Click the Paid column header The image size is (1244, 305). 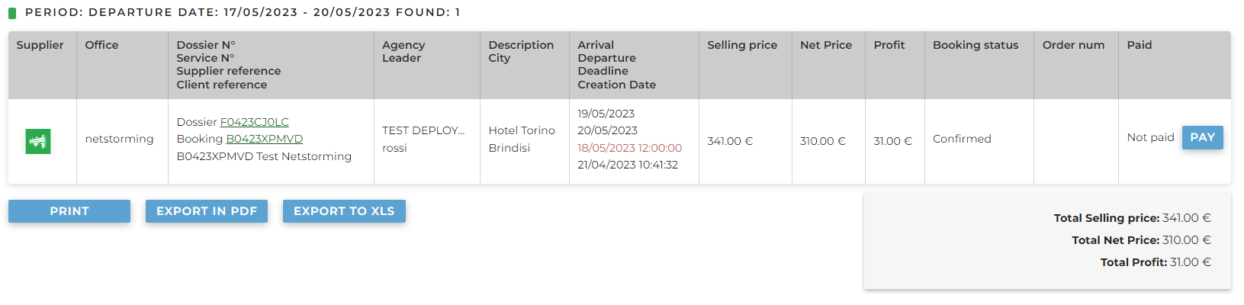1140,45
